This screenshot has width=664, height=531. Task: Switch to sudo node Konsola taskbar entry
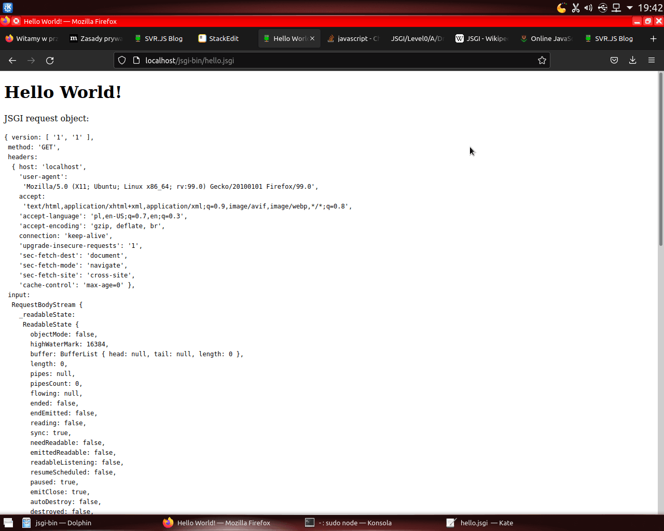[349, 523]
